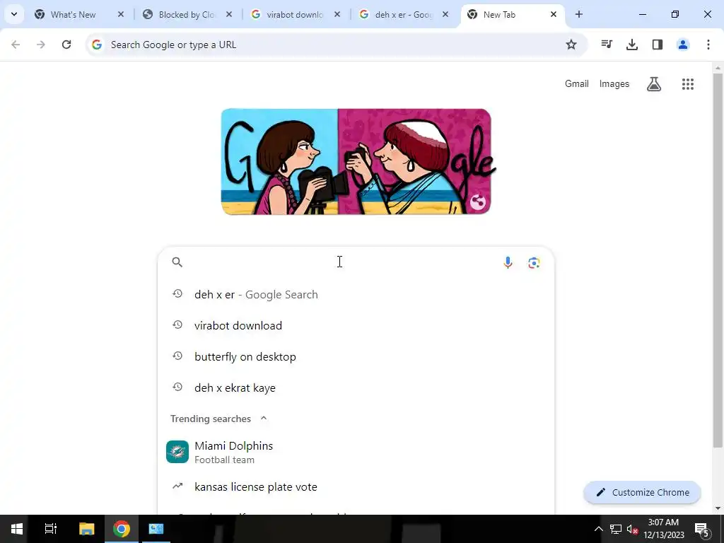Click the page vertical scrollbar
724x543 pixels.
click(x=717, y=260)
